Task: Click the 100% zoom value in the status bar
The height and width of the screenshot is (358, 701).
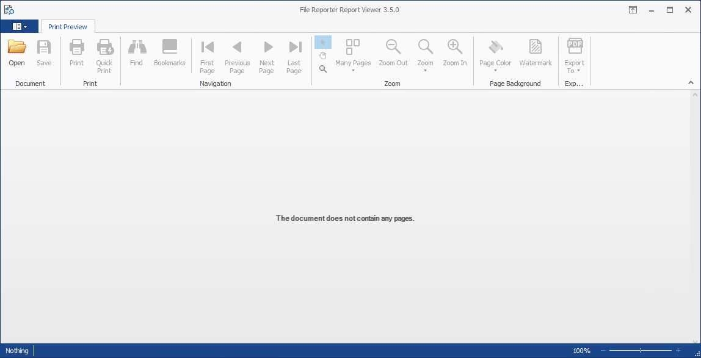Action: (x=582, y=351)
